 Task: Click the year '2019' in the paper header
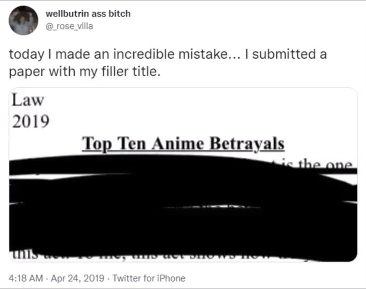pyautogui.click(x=31, y=121)
